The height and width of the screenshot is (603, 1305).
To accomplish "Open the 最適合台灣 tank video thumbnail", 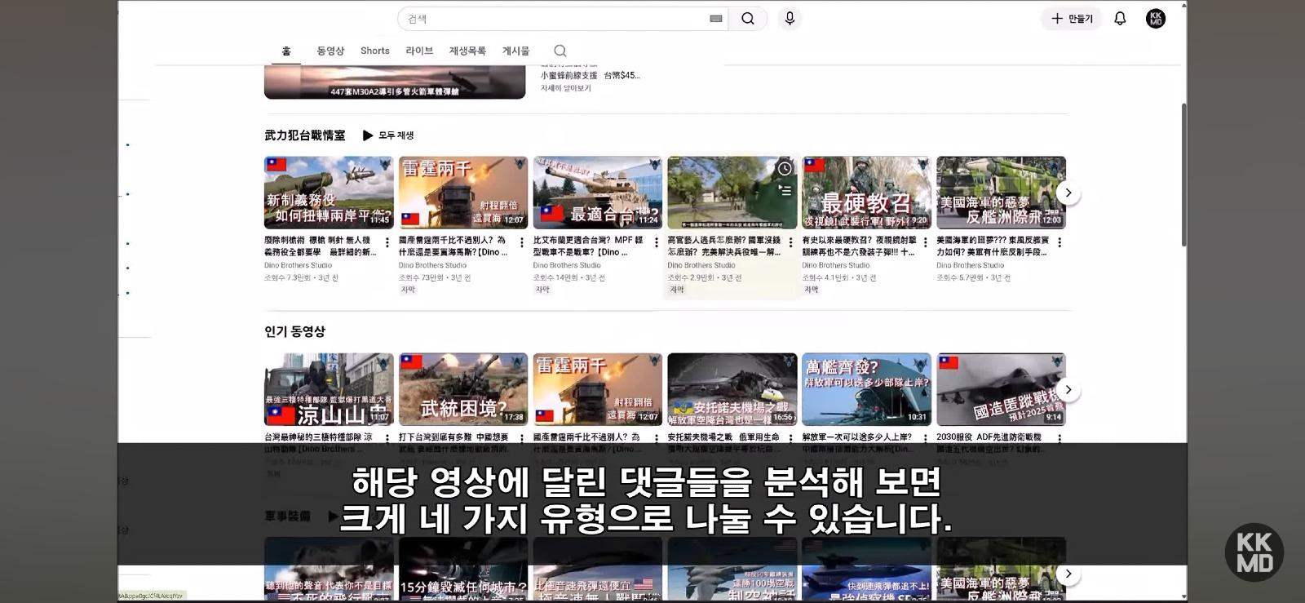I will [597, 193].
